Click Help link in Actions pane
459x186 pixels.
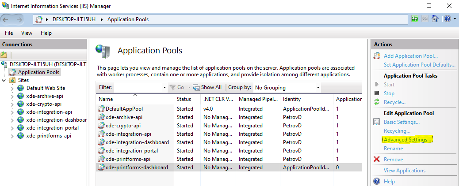[389, 181]
